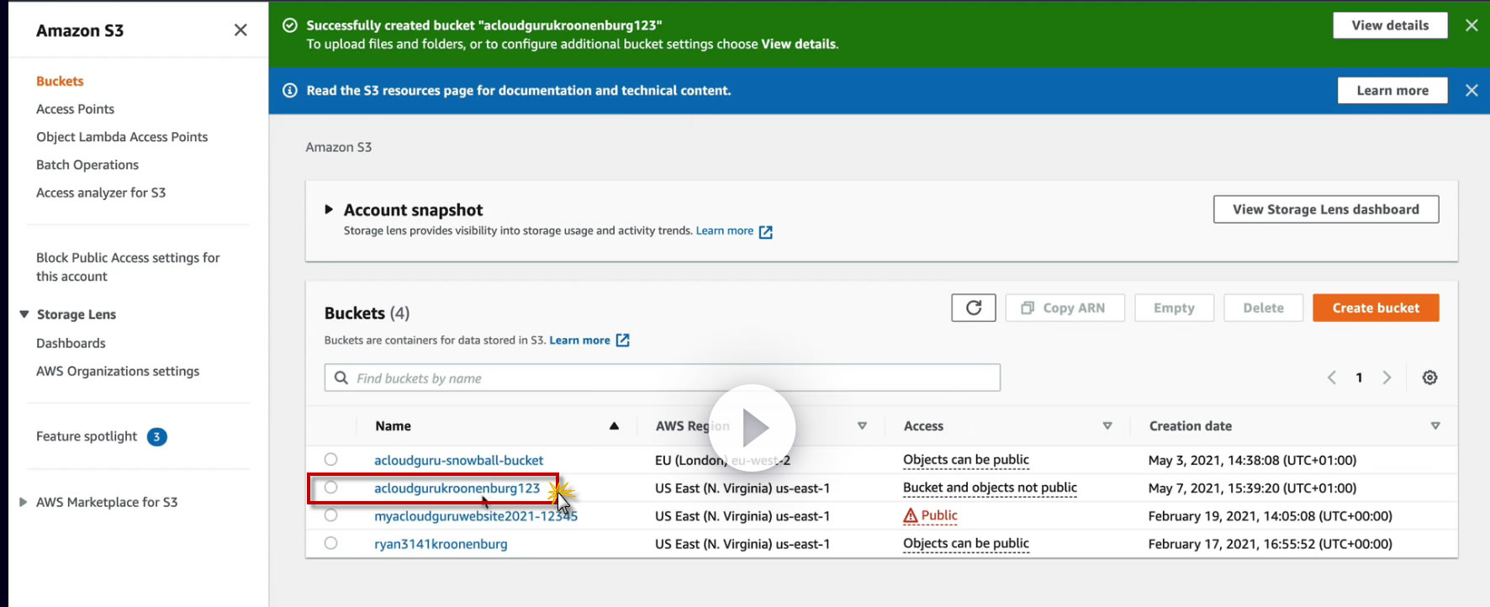Open external link icon beside Account snapshot Learn more
This screenshot has width=1490, height=607.
(x=765, y=232)
